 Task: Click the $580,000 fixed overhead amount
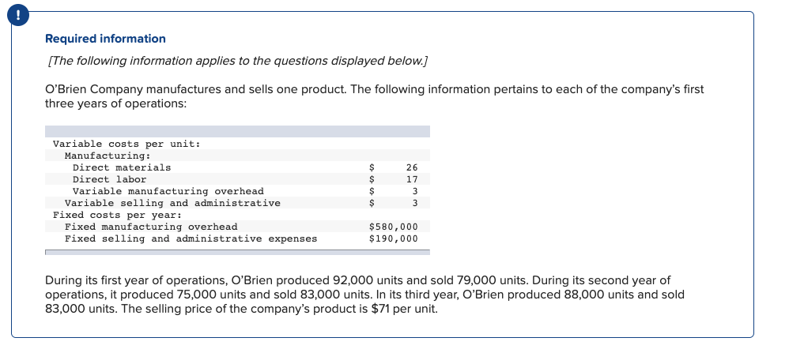pyautogui.click(x=394, y=227)
